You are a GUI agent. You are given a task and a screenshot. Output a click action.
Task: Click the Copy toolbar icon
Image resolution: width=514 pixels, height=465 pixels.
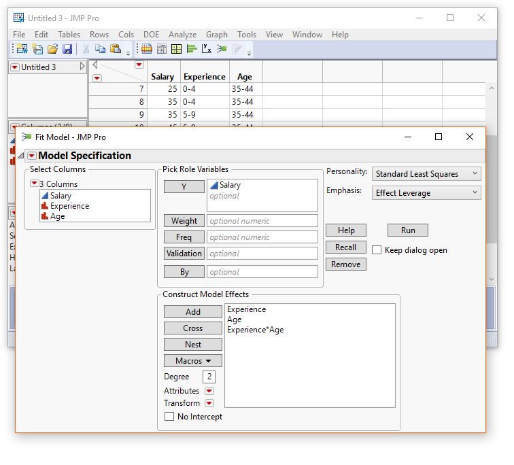tap(101, 49)
